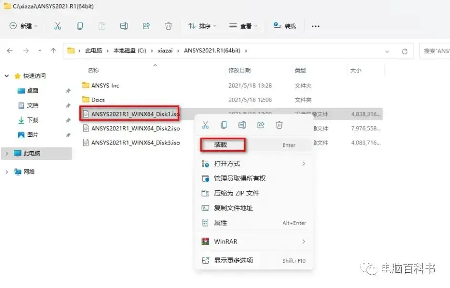Unpin 图片 using its pin icon

click(x=68, y=135)
